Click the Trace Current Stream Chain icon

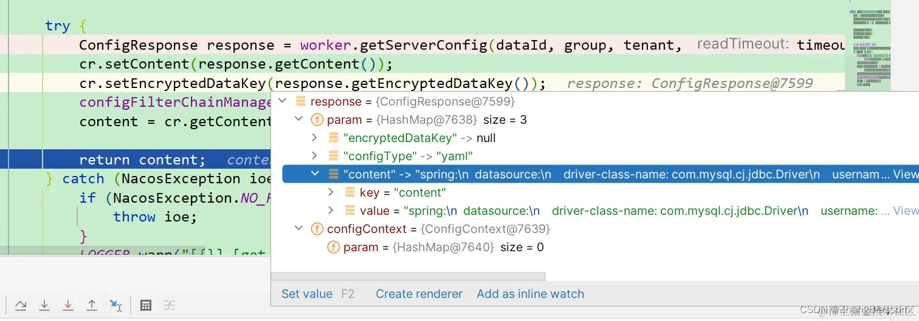tap(170, 305)
